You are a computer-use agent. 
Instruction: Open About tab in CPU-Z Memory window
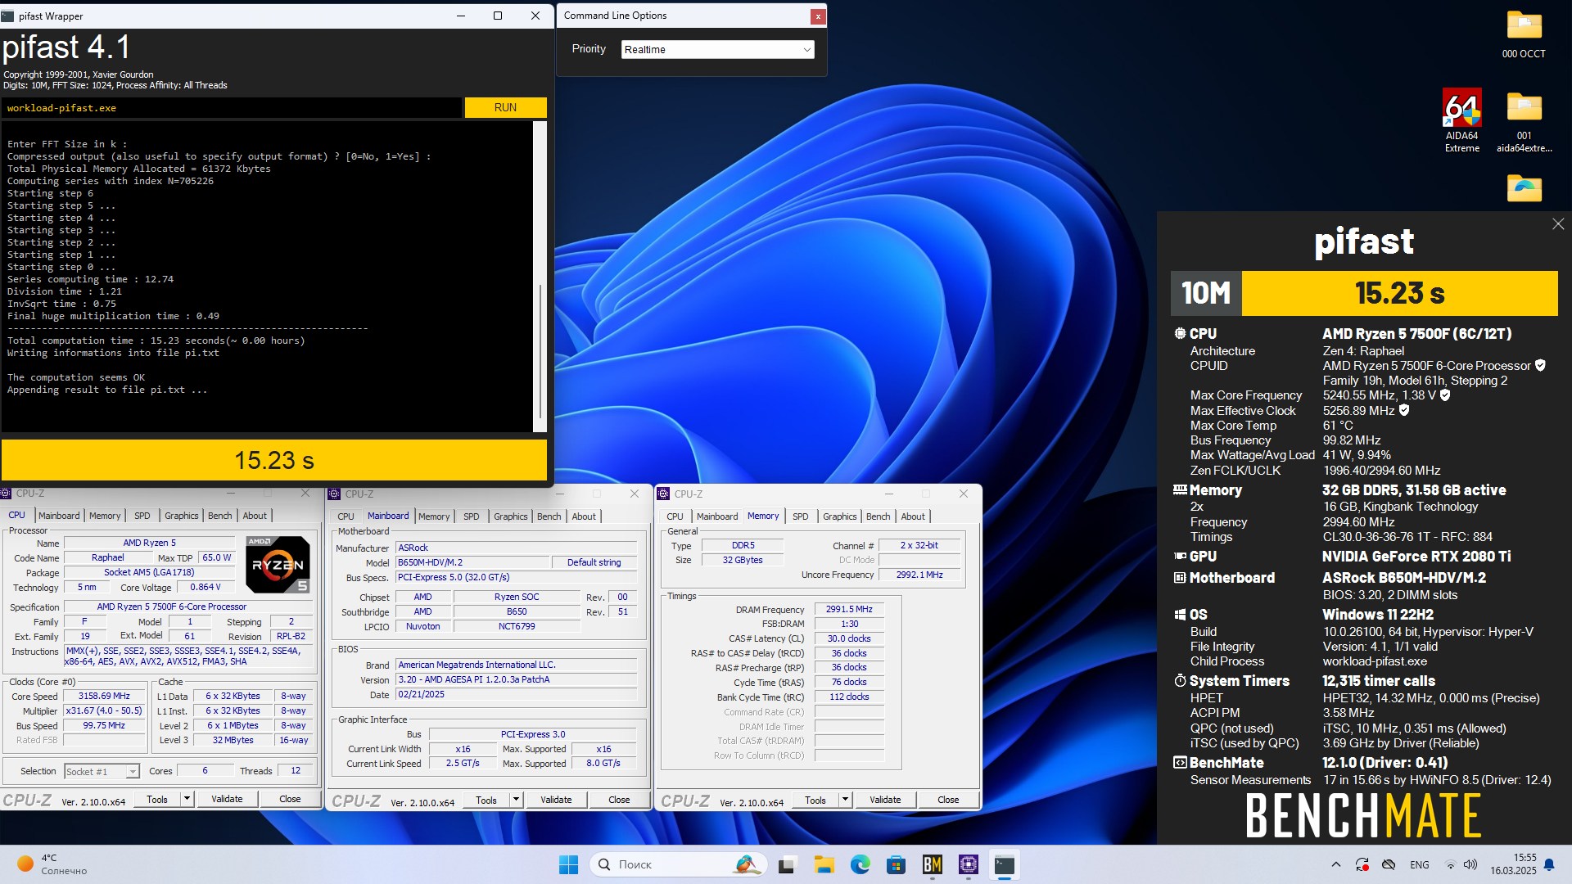click(913, 516)
